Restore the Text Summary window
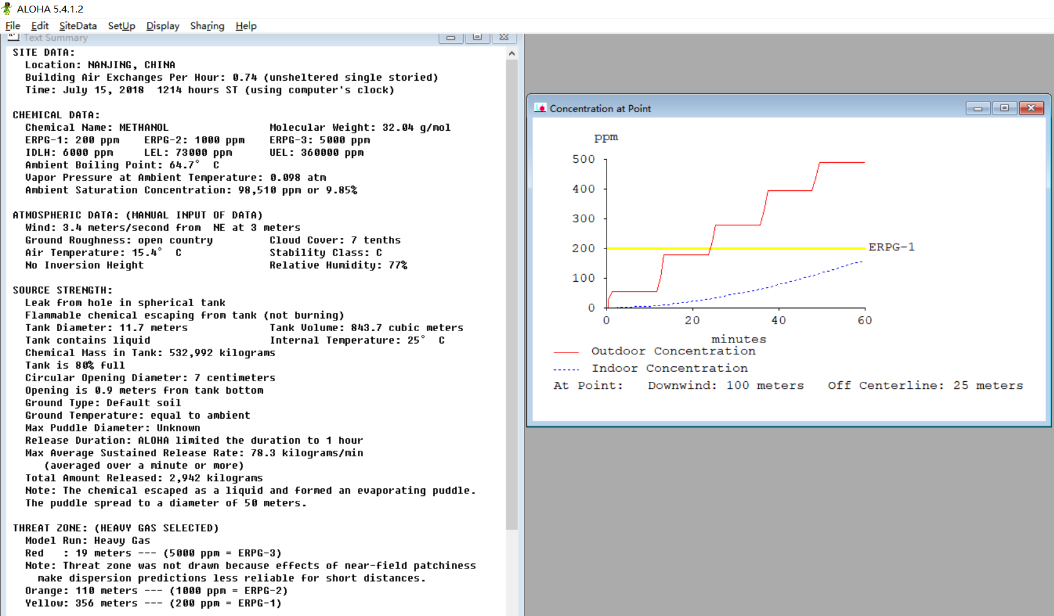Viewport: 1054px width, 616px height. tap(477, 38)
